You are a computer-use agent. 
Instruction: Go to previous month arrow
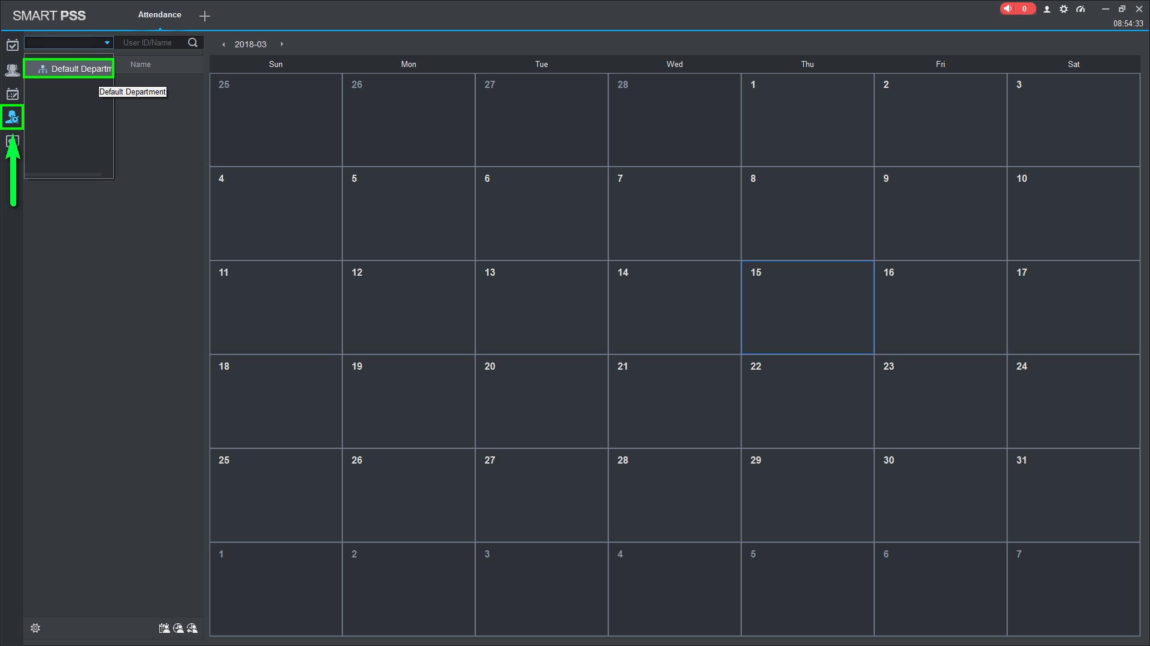point(223,44)
